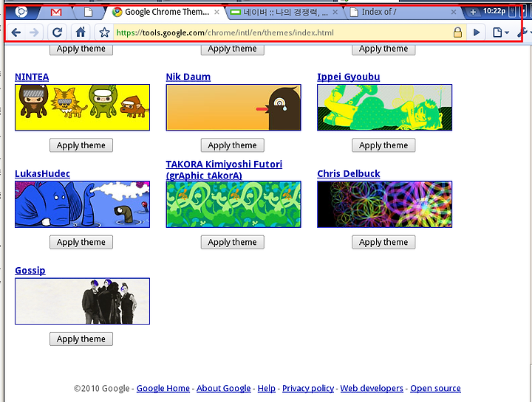This screenshot has width=532, height=402.
Task: Click the Forward arrow button
Action: 34,32
